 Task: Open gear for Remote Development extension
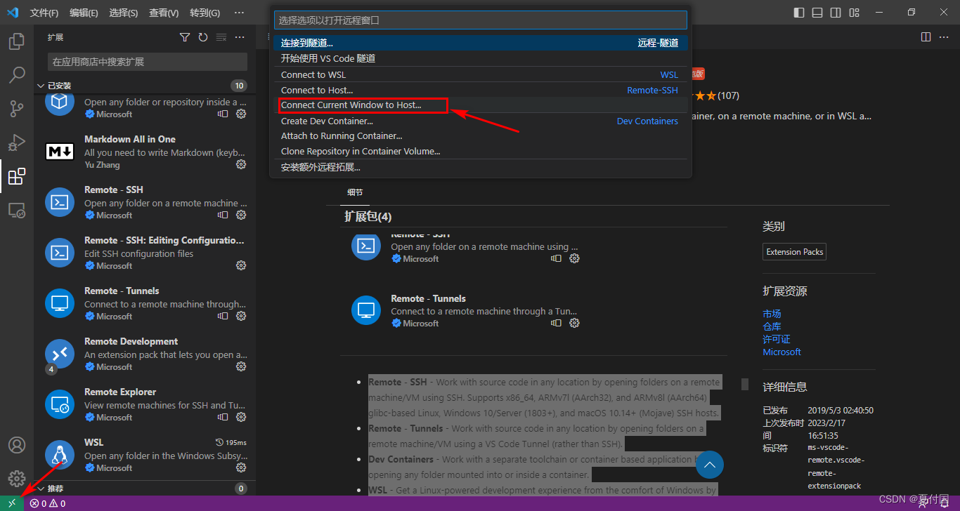[x=241, y=366]
